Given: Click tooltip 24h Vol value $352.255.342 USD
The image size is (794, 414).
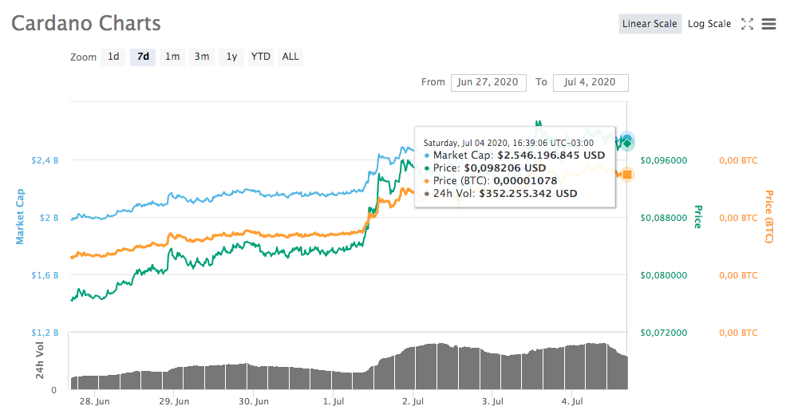Looking at the screenshot, I should [528, 193].
